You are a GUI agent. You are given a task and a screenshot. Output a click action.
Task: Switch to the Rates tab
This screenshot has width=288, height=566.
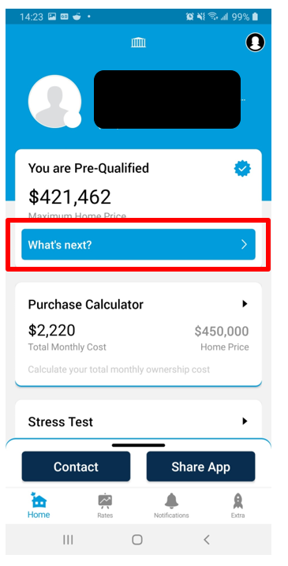(105, 505)
